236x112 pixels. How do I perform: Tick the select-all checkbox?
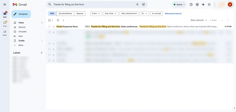[49, 20]
